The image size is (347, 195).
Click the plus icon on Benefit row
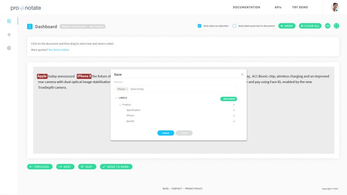click(x=234, y=121)
